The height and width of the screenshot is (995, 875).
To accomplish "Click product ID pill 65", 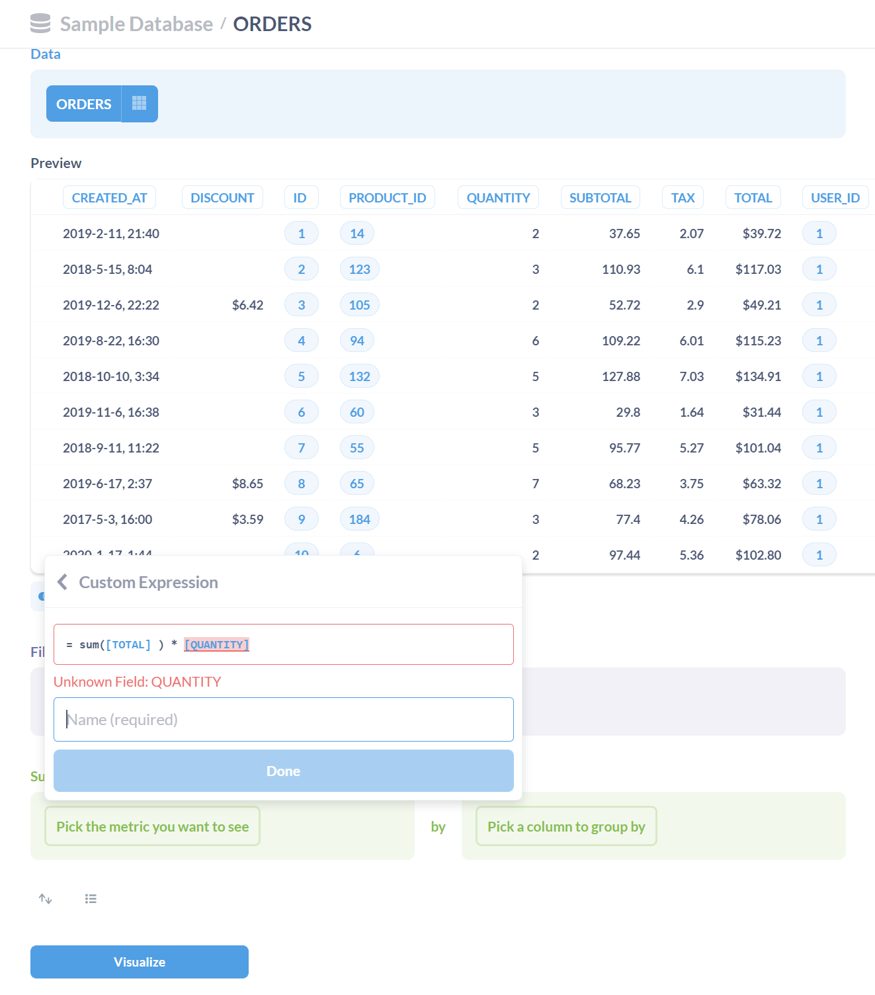I will point(357,484).
